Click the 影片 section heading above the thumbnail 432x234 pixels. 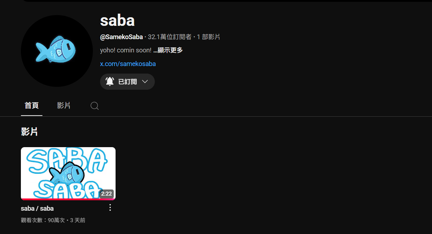click(x=30, y=132)
